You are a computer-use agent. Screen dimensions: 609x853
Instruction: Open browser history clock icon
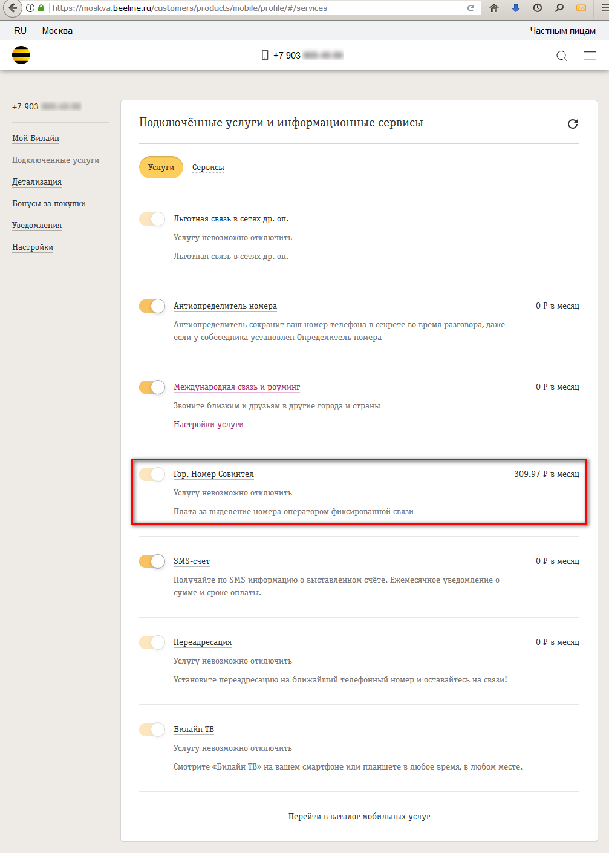pos(538,8)
